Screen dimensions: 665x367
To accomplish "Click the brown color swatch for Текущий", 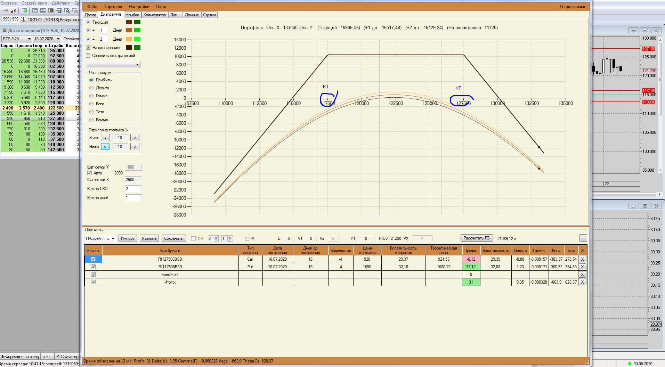I will (129, 22).
